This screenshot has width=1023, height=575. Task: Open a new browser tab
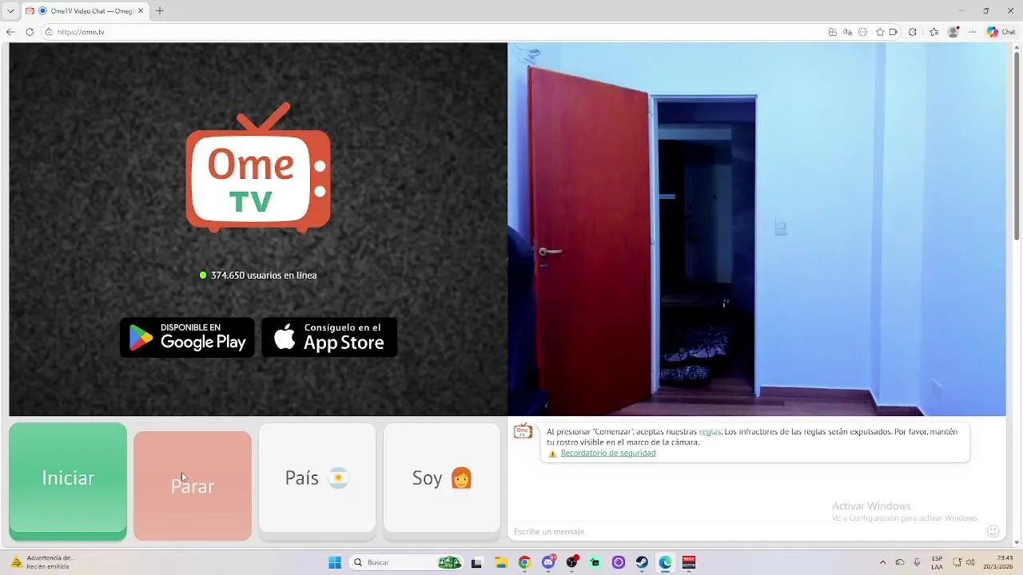click(x=159, y=11)
